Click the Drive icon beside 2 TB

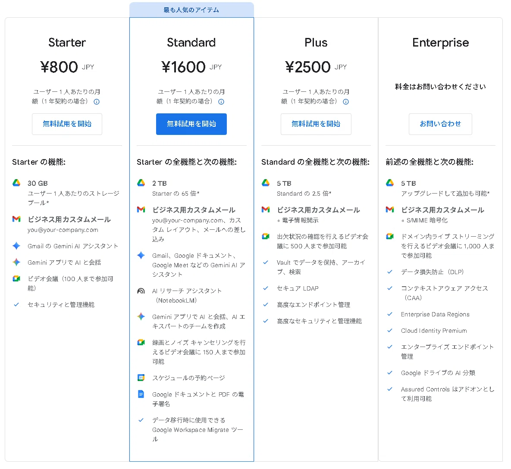pos(141,183)
